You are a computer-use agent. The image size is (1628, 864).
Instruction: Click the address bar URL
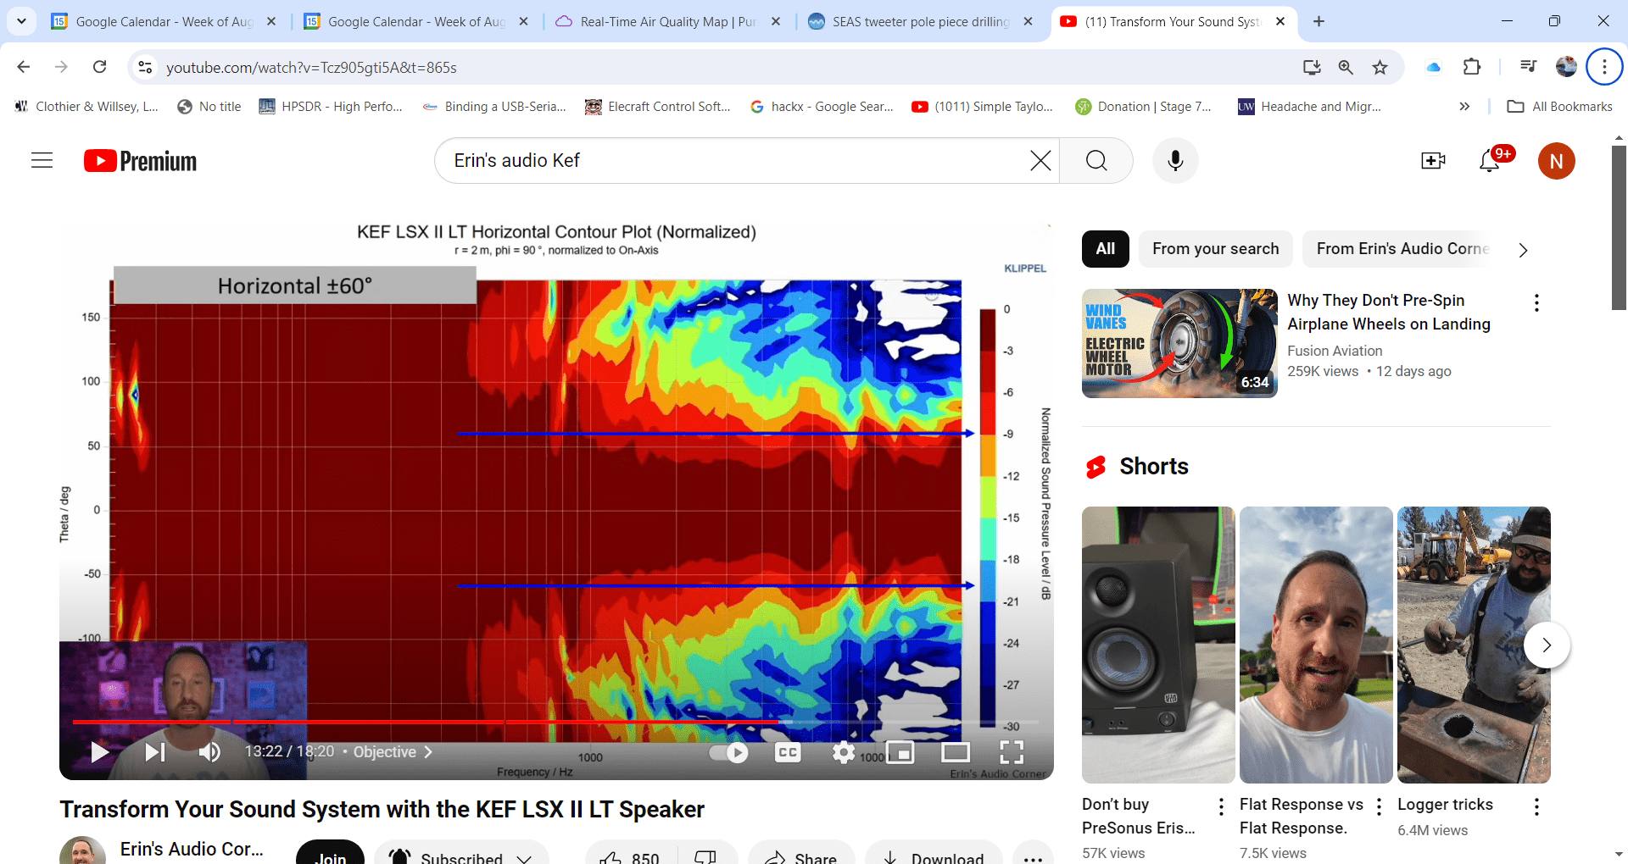311,67
